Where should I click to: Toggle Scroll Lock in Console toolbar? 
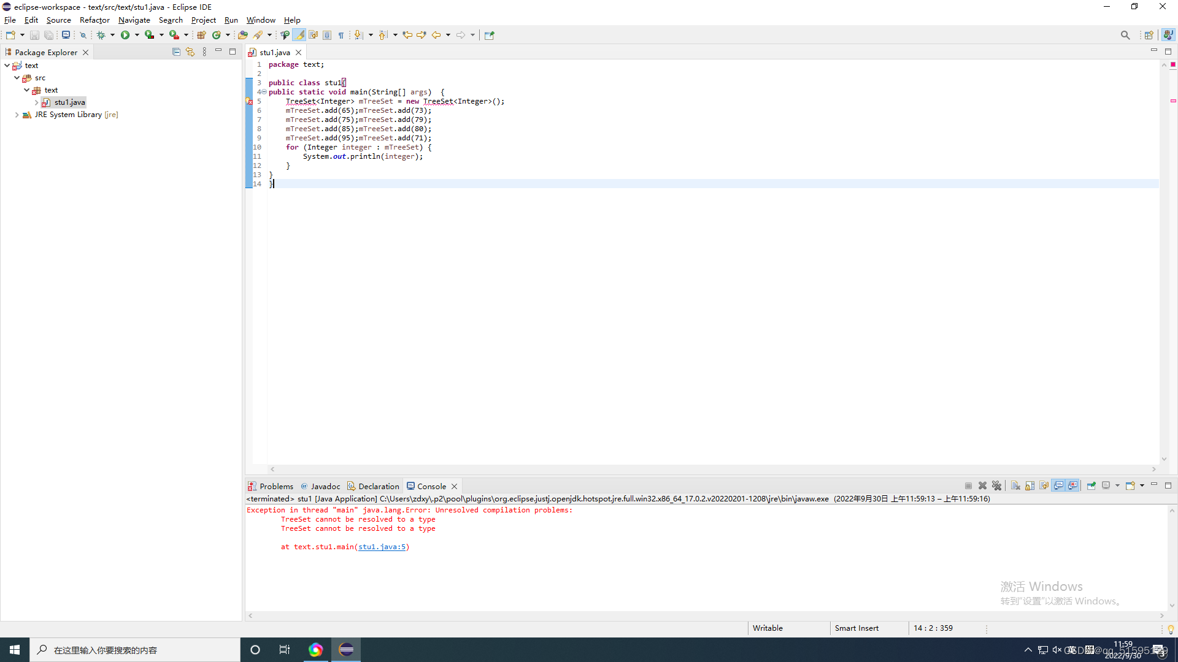[x=1030, y=485]
